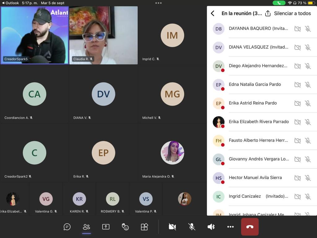The width and height of the screenshot is (317, 238).
Task: Tap the green active call indicator
Action: 279,3
